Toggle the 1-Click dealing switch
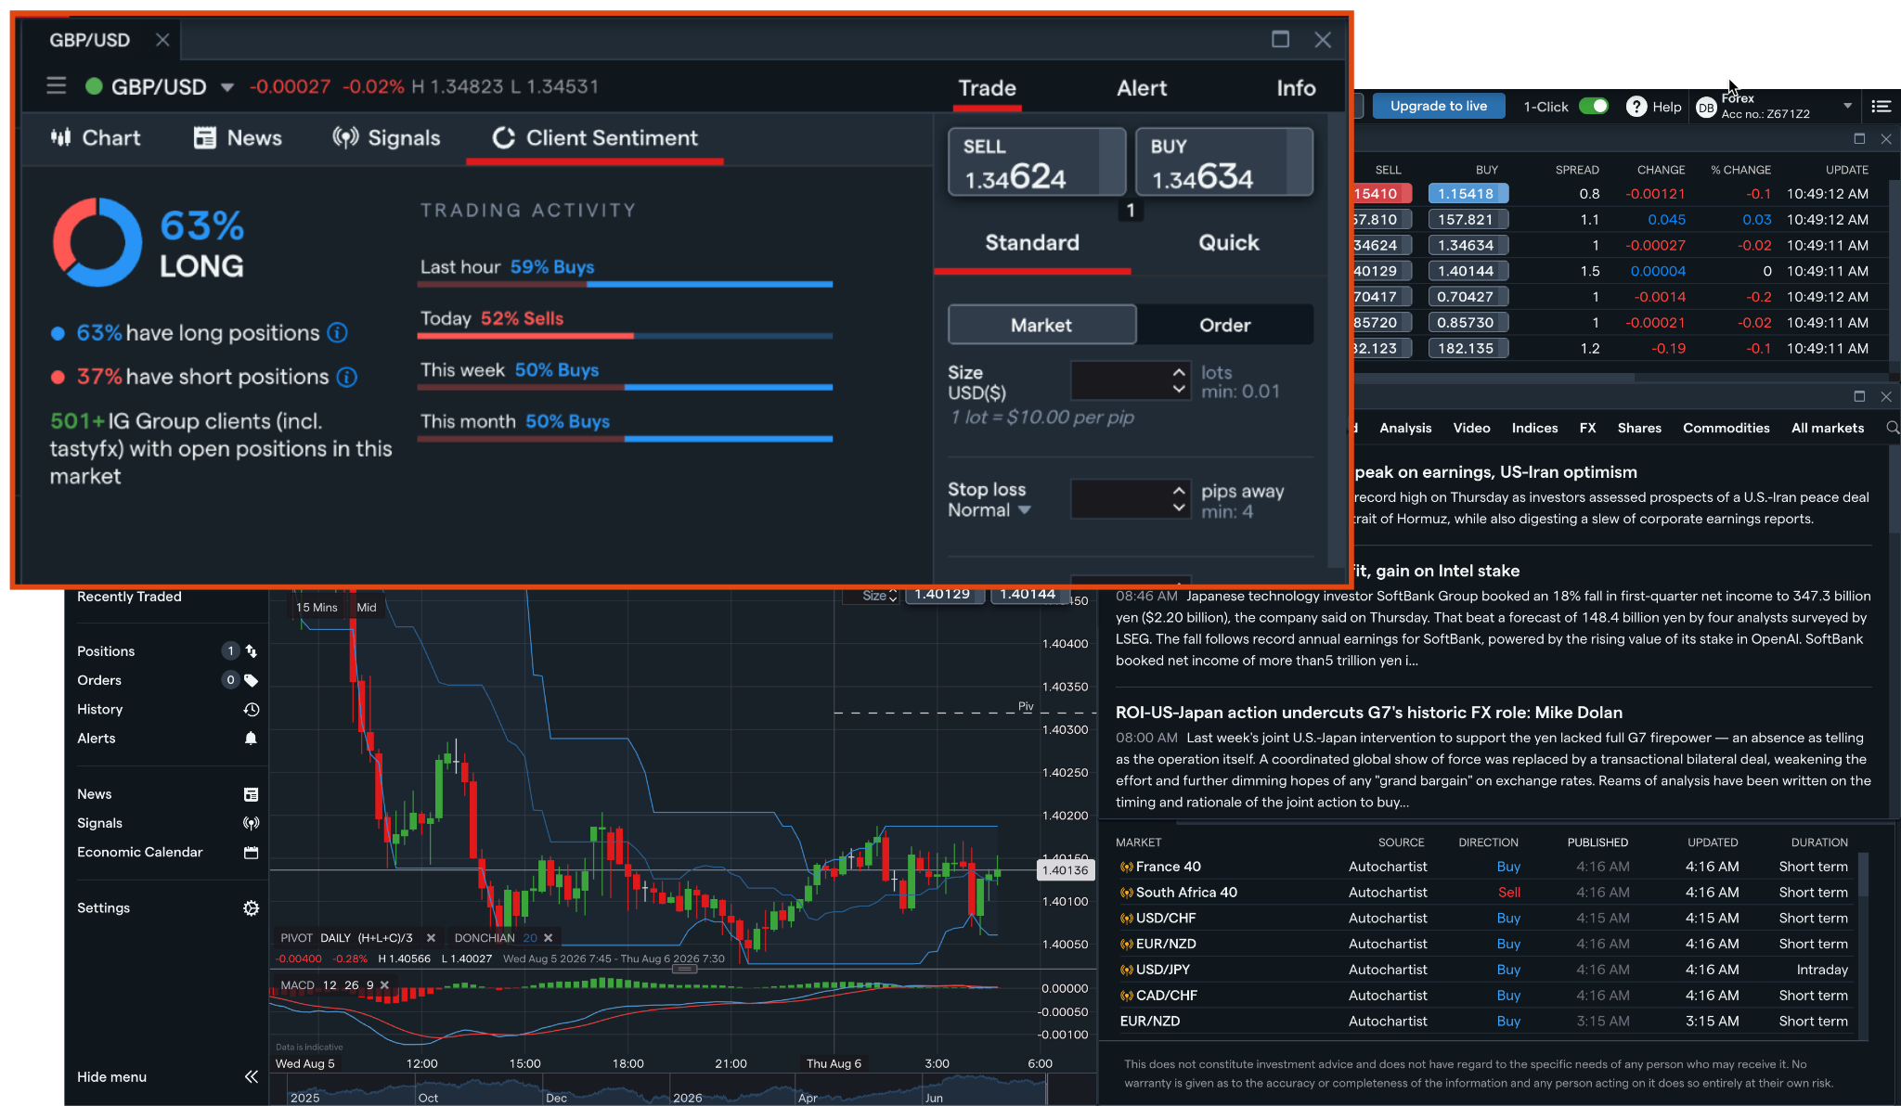Image resolution: width=1901 pixels, height=1106 pixels. pyautogui.click(x=1594, y=107)
